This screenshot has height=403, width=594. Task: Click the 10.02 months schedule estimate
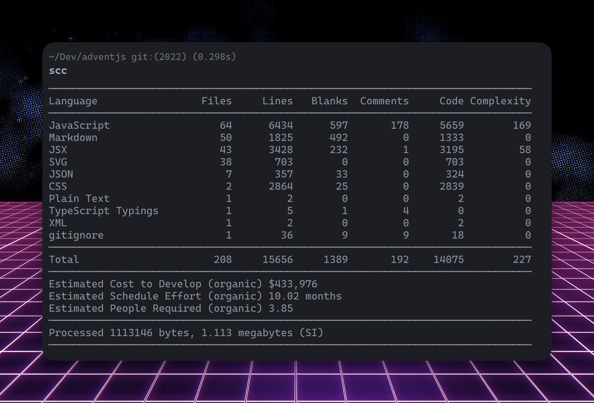coord(305,296)
